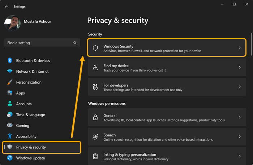This screenshot has width=253, height=165.
Task: Click the search magnifier icon
Action: click(75, 43)
